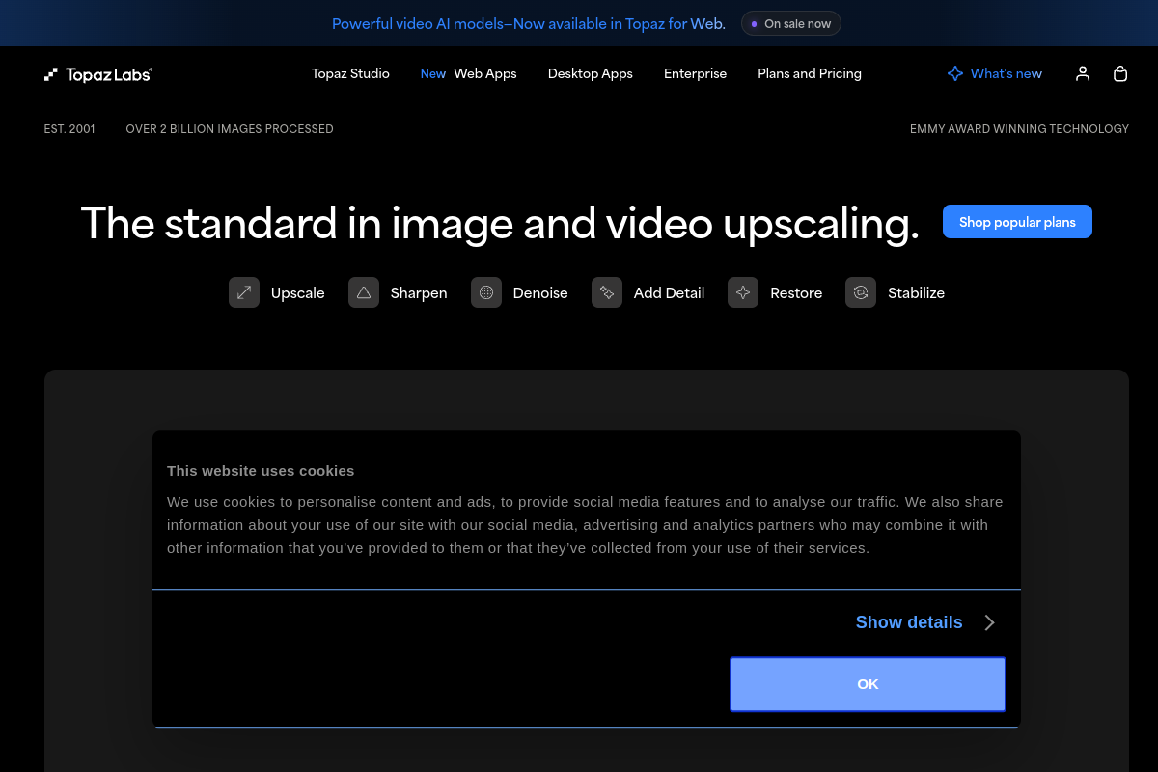
Task: Select the Sharpen triangle icon
Action: (364, 292)
